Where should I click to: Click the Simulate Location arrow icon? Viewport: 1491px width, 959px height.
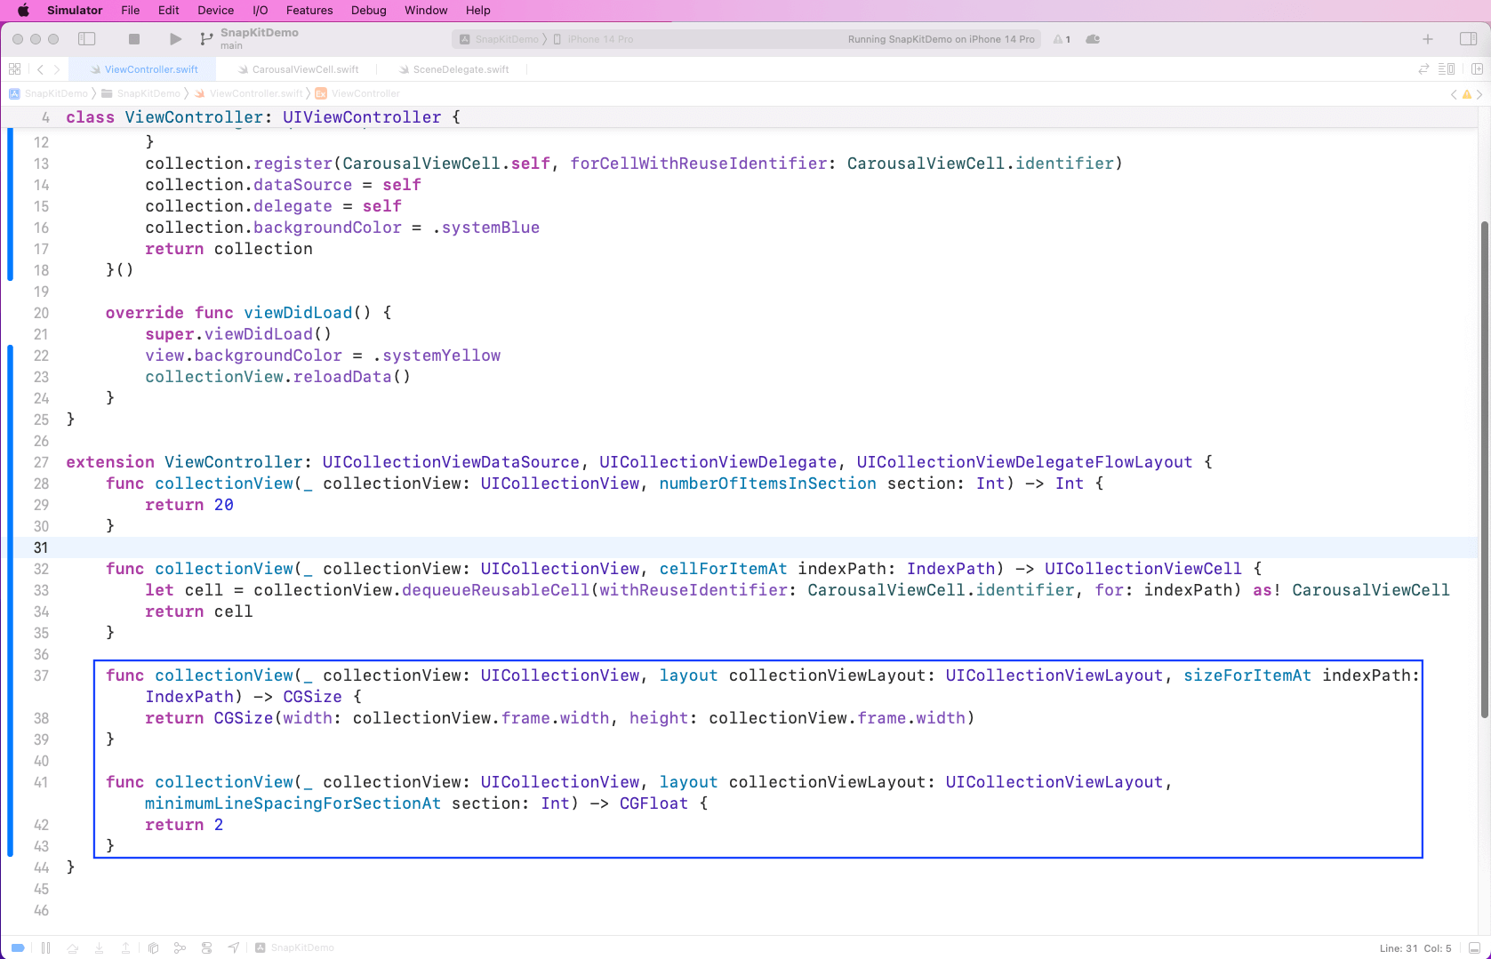pyautogui.click(x=234, y=948)
